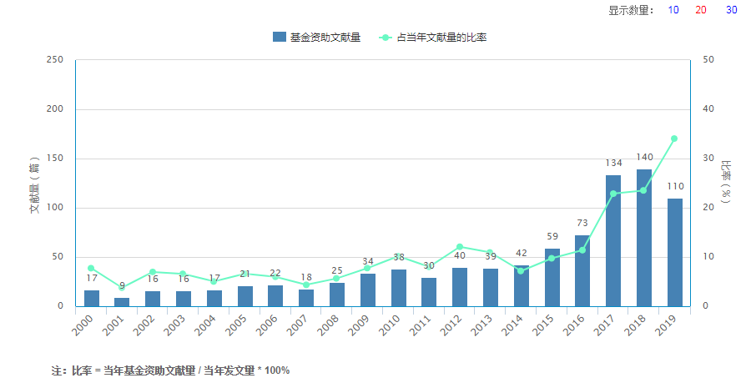Show 10 items via the 显示数量 link
This screenshot has height=388, width=746.
(673, 10)
